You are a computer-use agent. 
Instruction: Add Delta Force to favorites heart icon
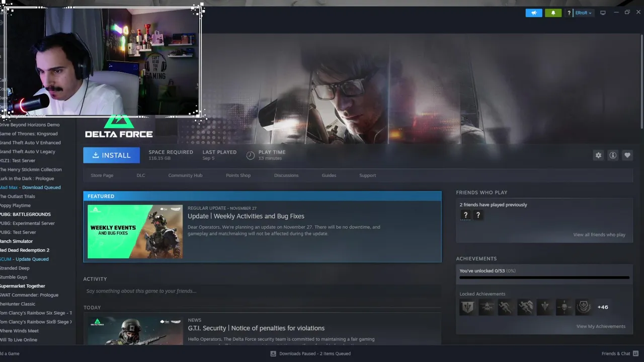627,155
